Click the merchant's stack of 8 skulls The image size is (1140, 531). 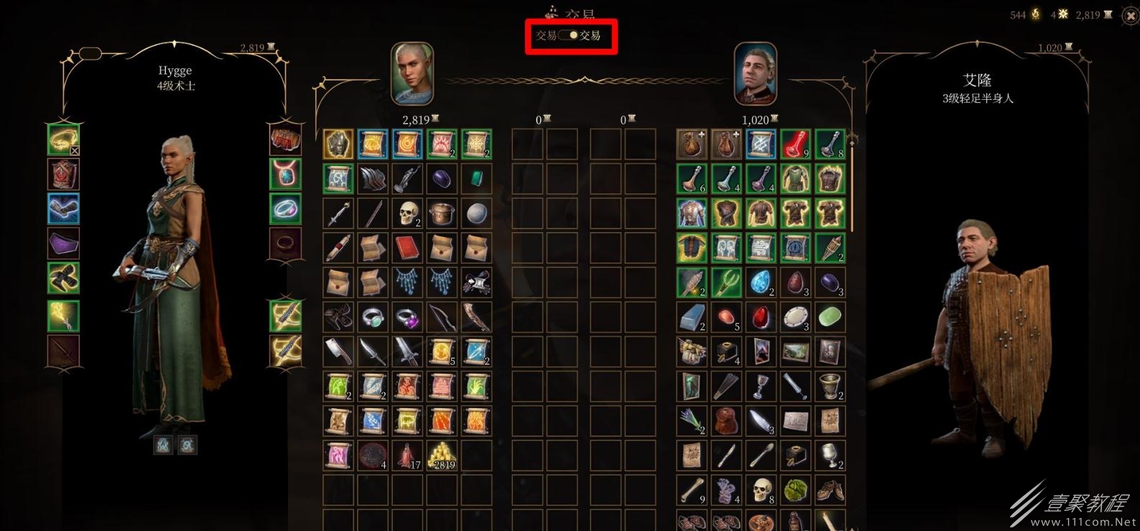(x=761, y=490)
